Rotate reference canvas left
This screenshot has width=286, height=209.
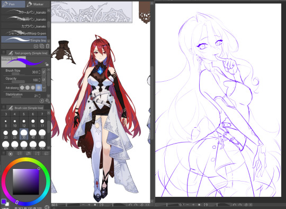point(130,205)
